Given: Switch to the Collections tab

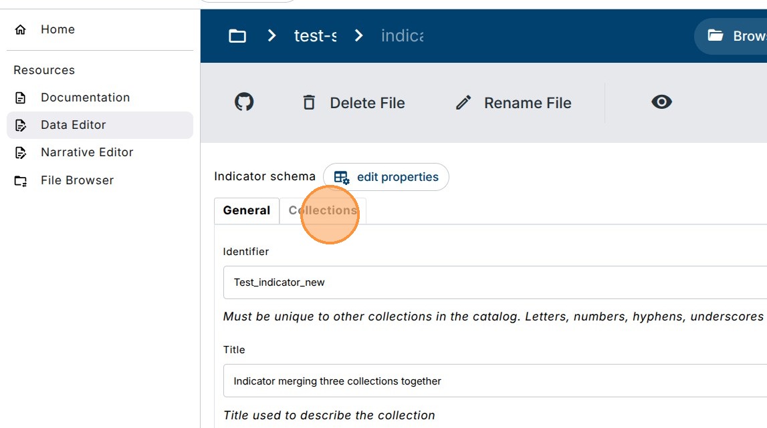Looking at the screenshot, I should pos(322,210).
